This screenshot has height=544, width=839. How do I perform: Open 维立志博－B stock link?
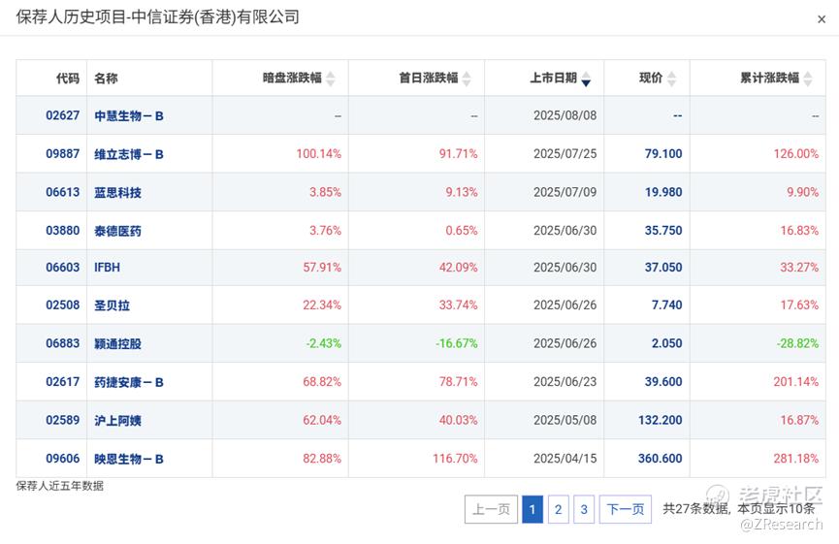pyautogui.click(x=129, y=154)
